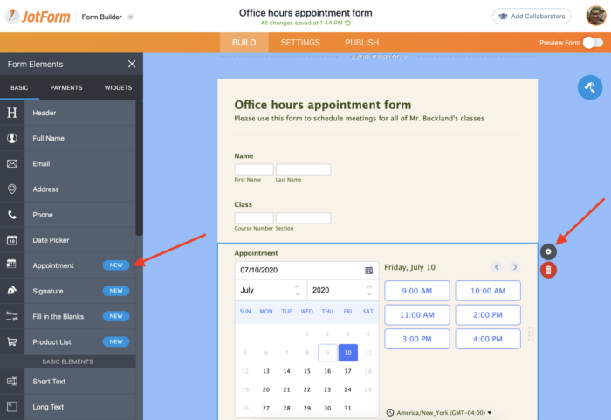Go to previous day with left chevron
This screenshot has width=611, height=420.
coord(497,267)
